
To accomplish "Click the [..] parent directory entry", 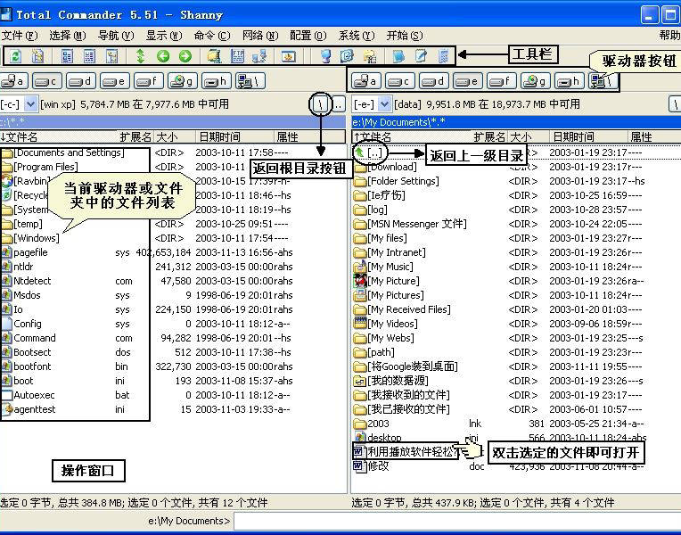I will point(374,152).
